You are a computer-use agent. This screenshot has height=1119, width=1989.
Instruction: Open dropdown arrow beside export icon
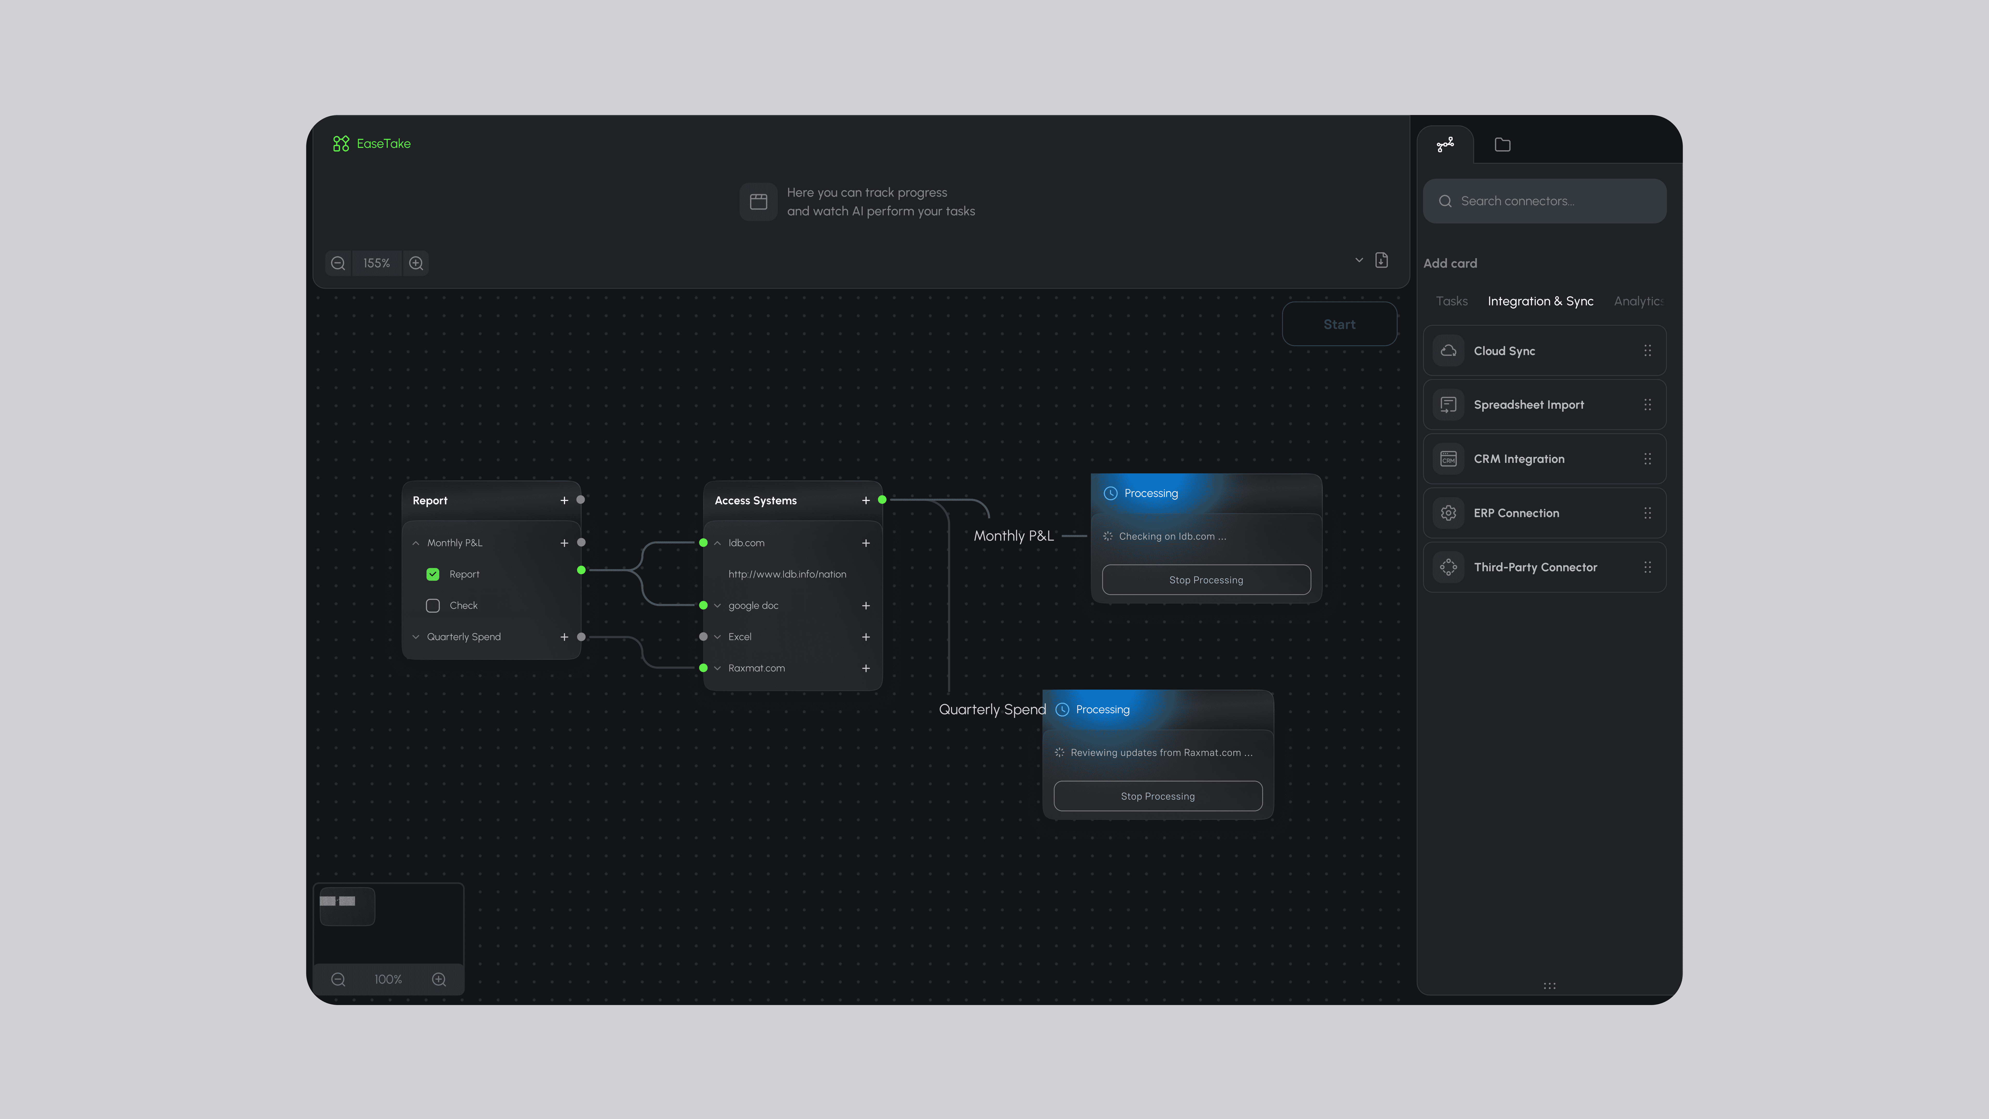[1359, 260]
